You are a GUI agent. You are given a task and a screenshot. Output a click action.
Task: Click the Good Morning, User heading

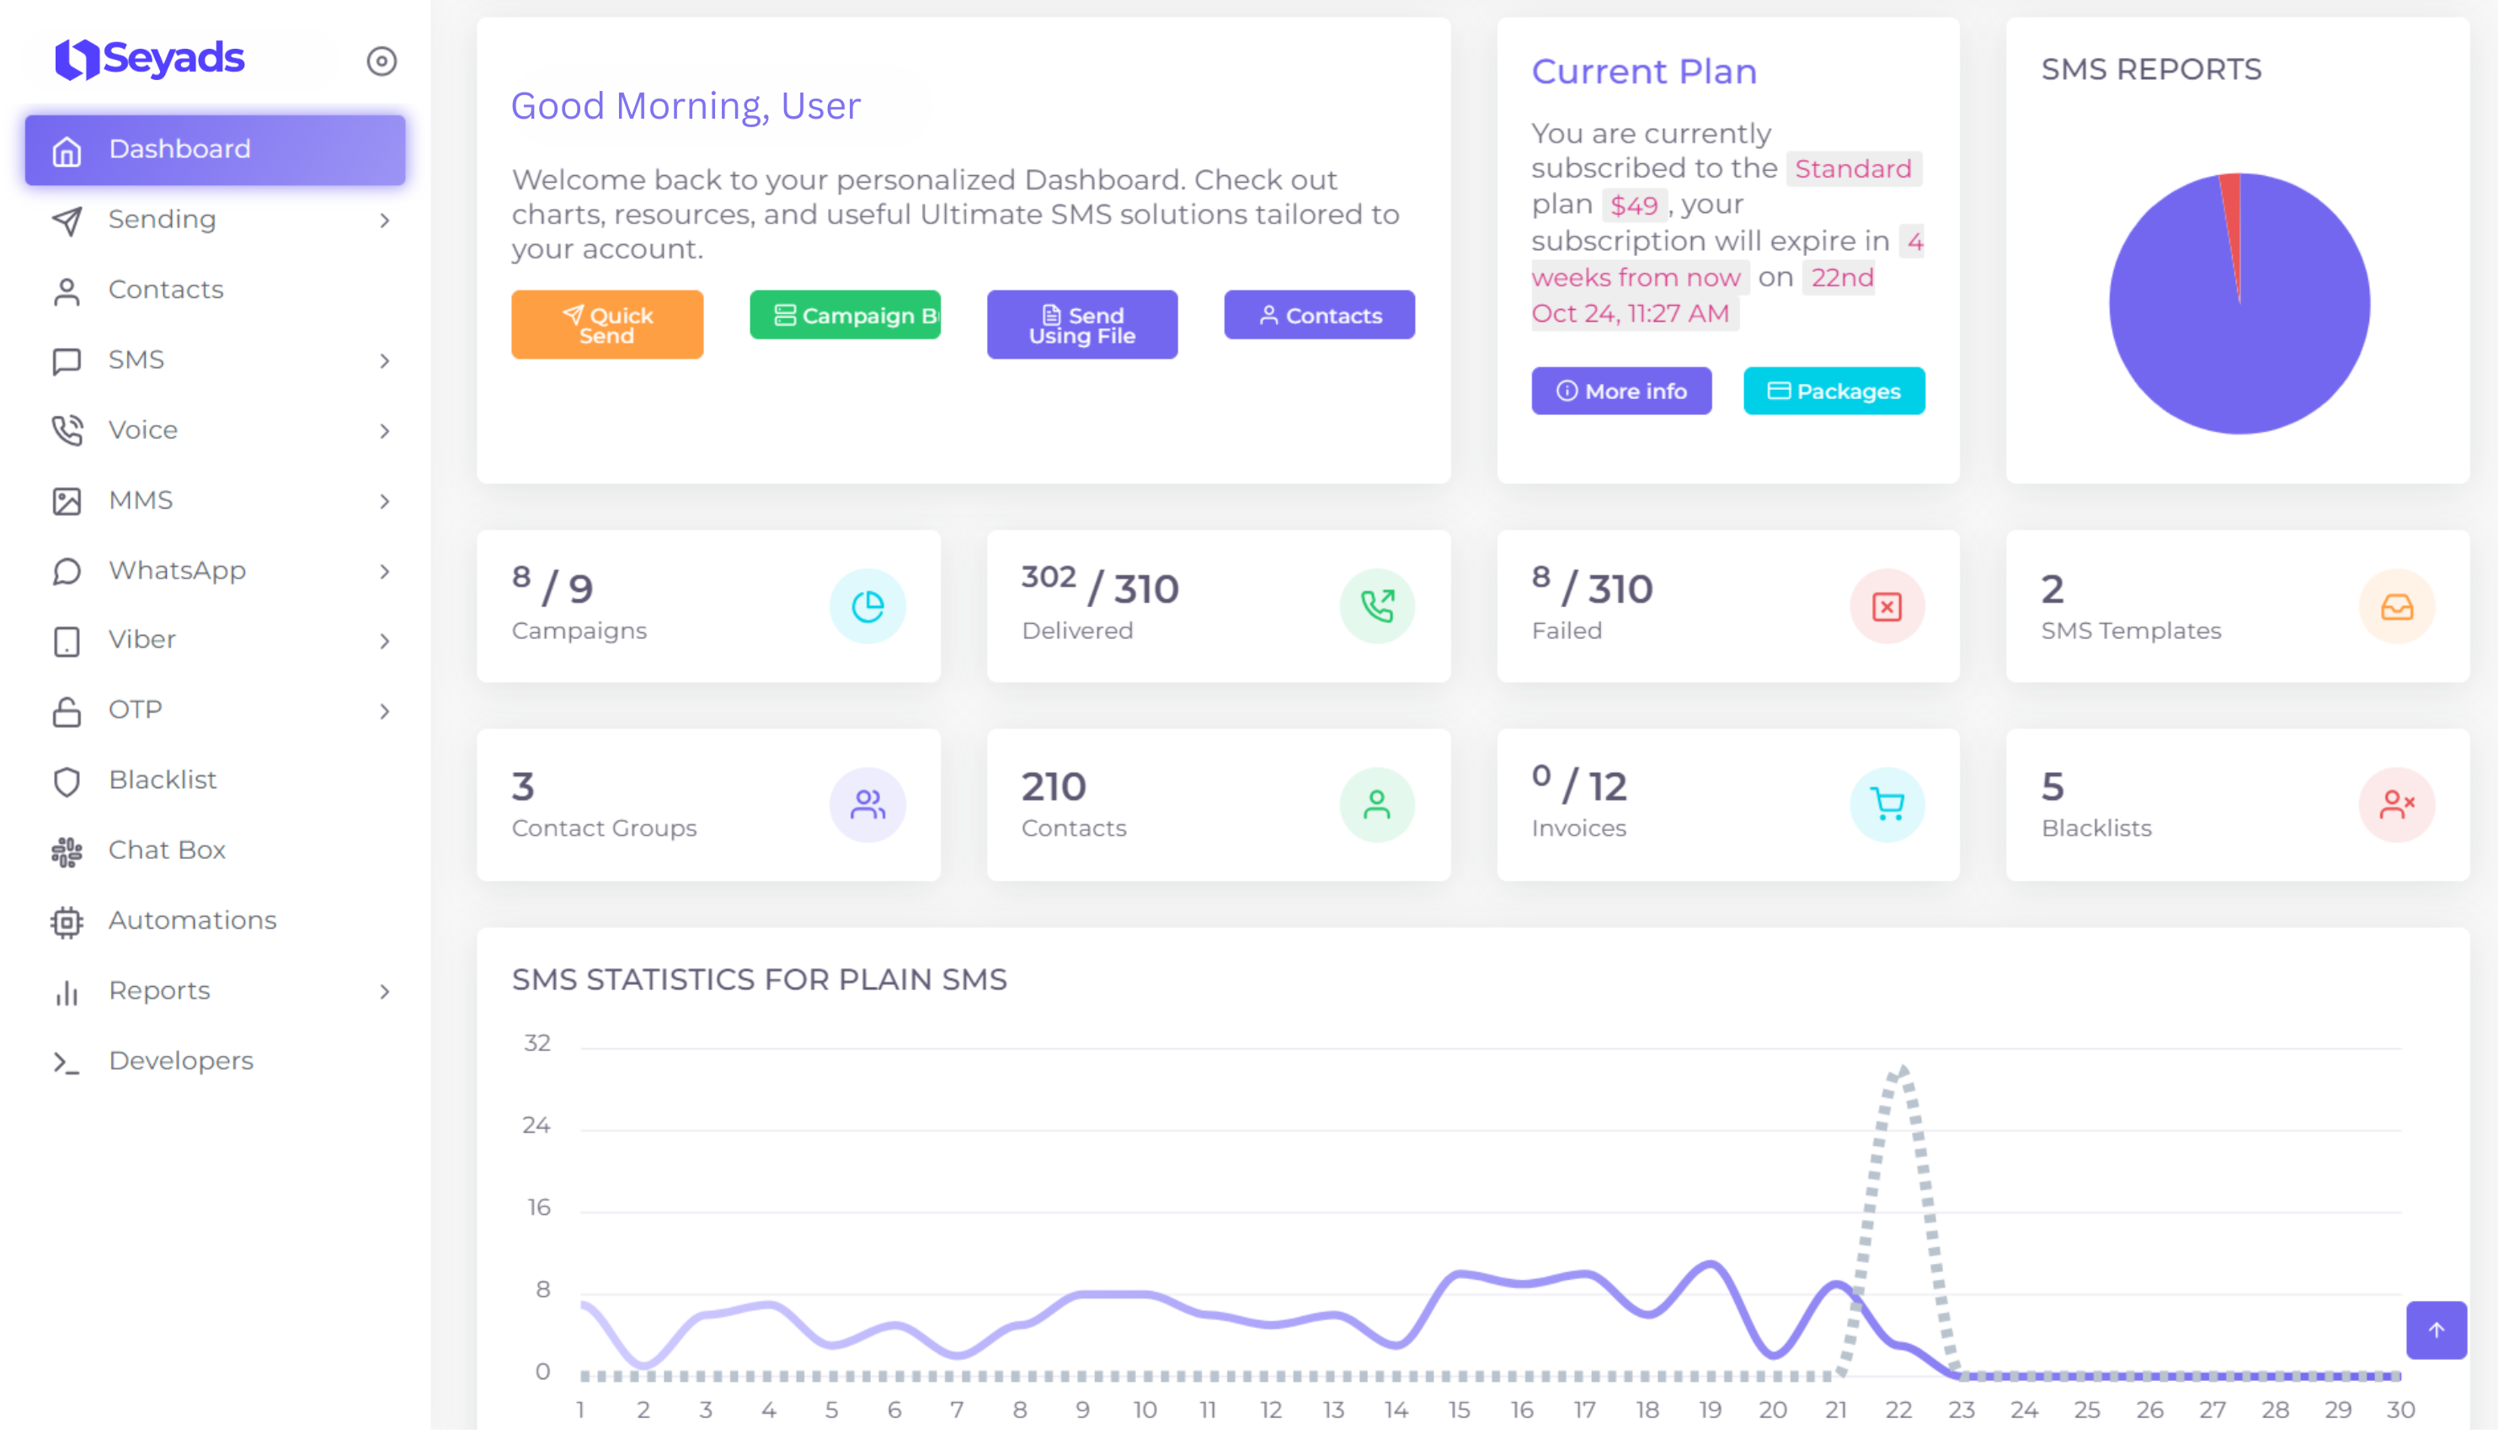[686, 105]
